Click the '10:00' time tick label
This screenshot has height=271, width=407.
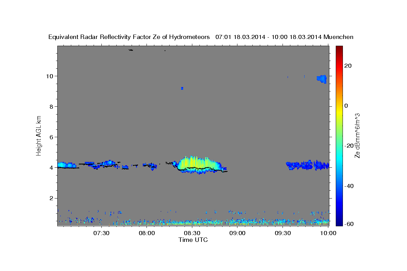tap(328, 233)
